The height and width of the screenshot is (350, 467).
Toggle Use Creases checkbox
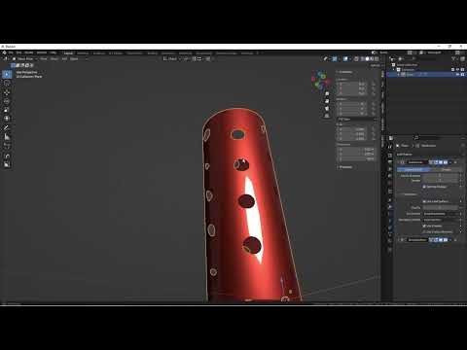point(424,226)
